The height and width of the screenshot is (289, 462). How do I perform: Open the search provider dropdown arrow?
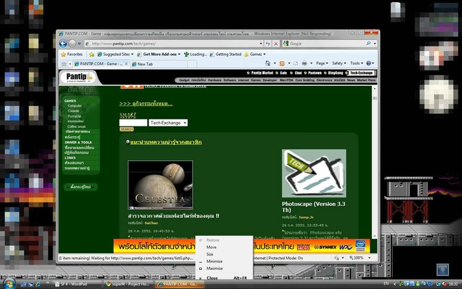[x=375, y=44]
